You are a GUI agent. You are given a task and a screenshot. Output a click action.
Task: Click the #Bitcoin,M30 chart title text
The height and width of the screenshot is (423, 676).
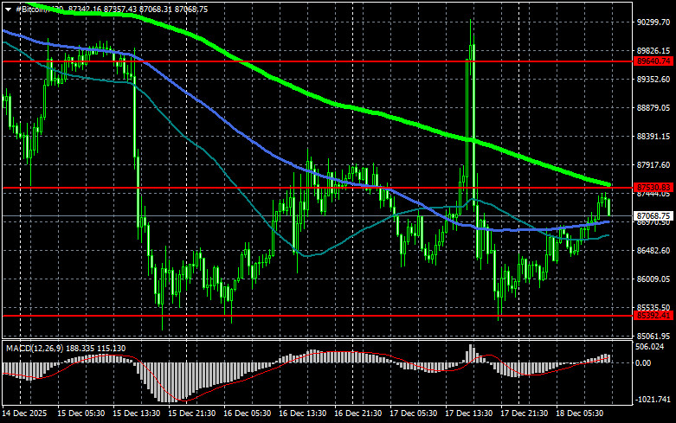pyautogui.click(x=35, y=8)
